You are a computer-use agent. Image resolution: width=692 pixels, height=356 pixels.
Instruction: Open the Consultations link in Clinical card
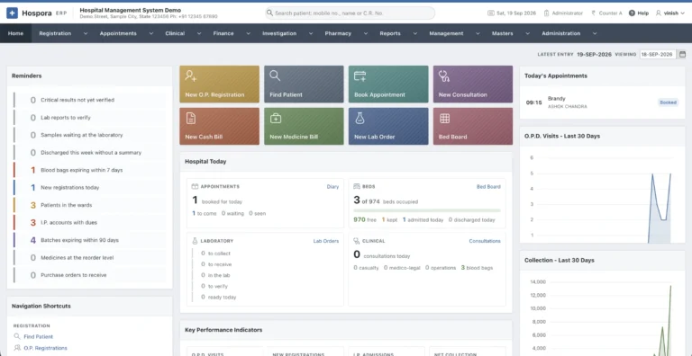pyautogui.click(x=485, y=241)
